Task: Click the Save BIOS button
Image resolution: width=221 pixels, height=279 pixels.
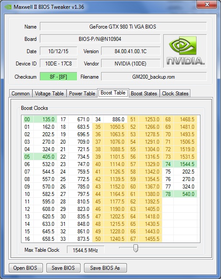Action: click(x=63, y=268)
